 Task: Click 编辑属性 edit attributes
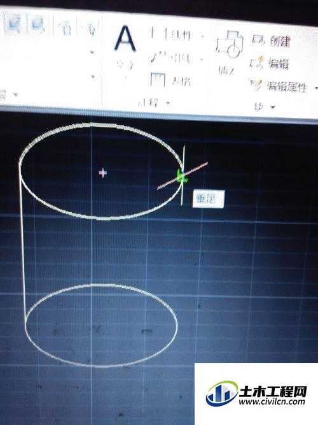pos(279,87)
